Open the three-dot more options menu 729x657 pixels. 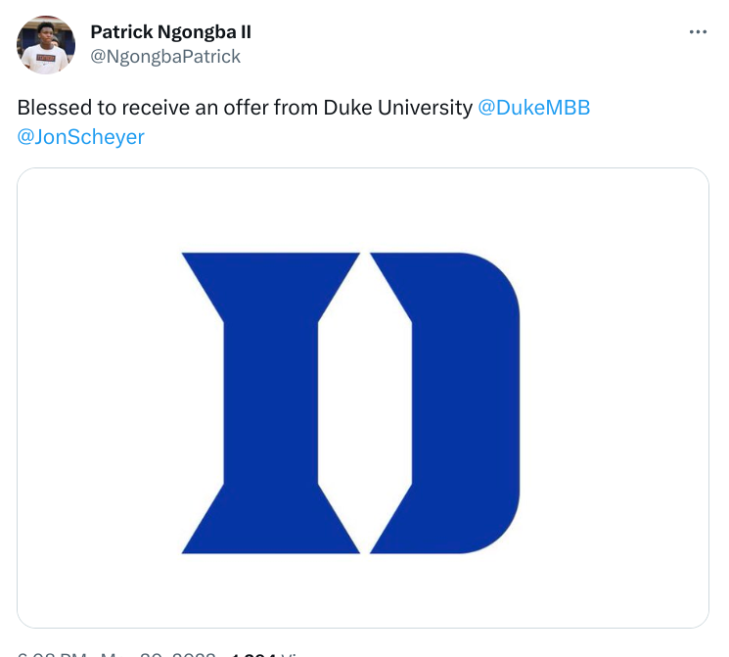point(698,32)
